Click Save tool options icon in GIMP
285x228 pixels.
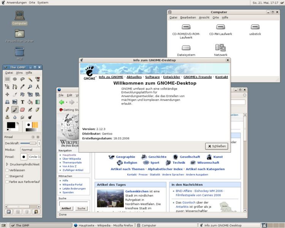click(x=9, y=212)
